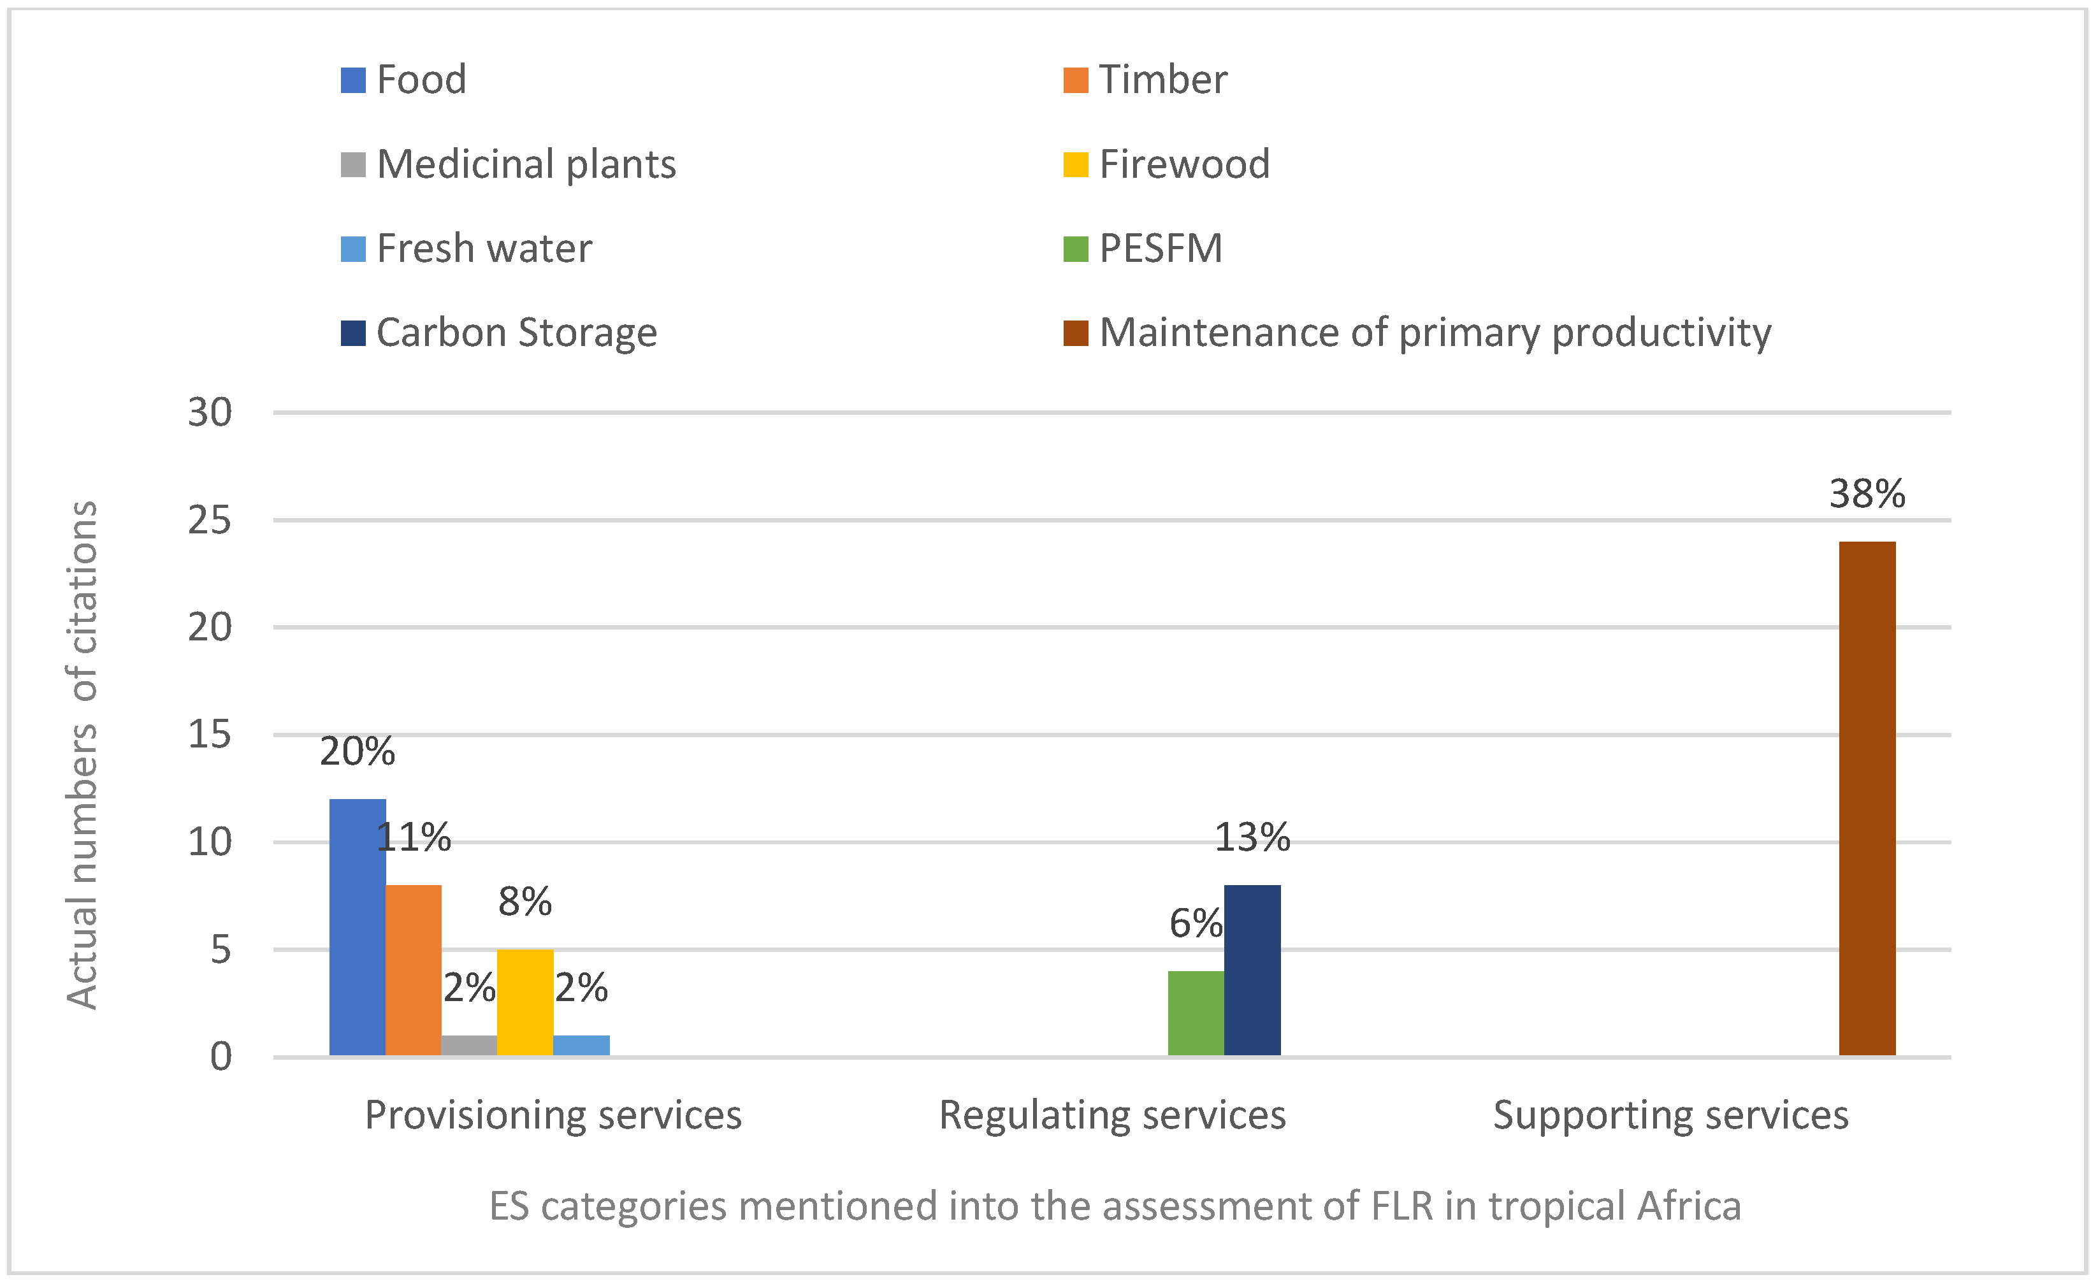This screenshot has height=1284, width=2098.
Task: Click the 38% data label
Action: click(x=1867, y=494)
